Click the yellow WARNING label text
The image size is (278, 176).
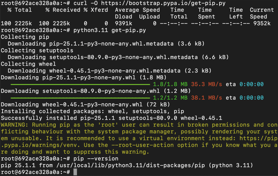[x=14, y=125]
